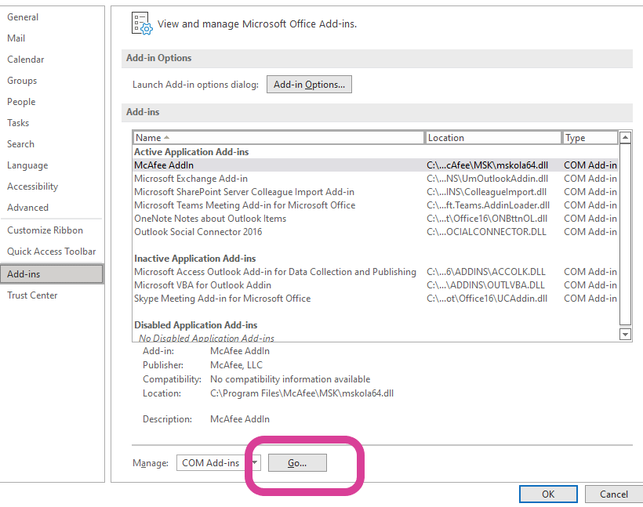The height and width of the screenshot is (507, 643).
Task: Open the Manage COM Add-ins dropdown
Action: tap(255, 463)
